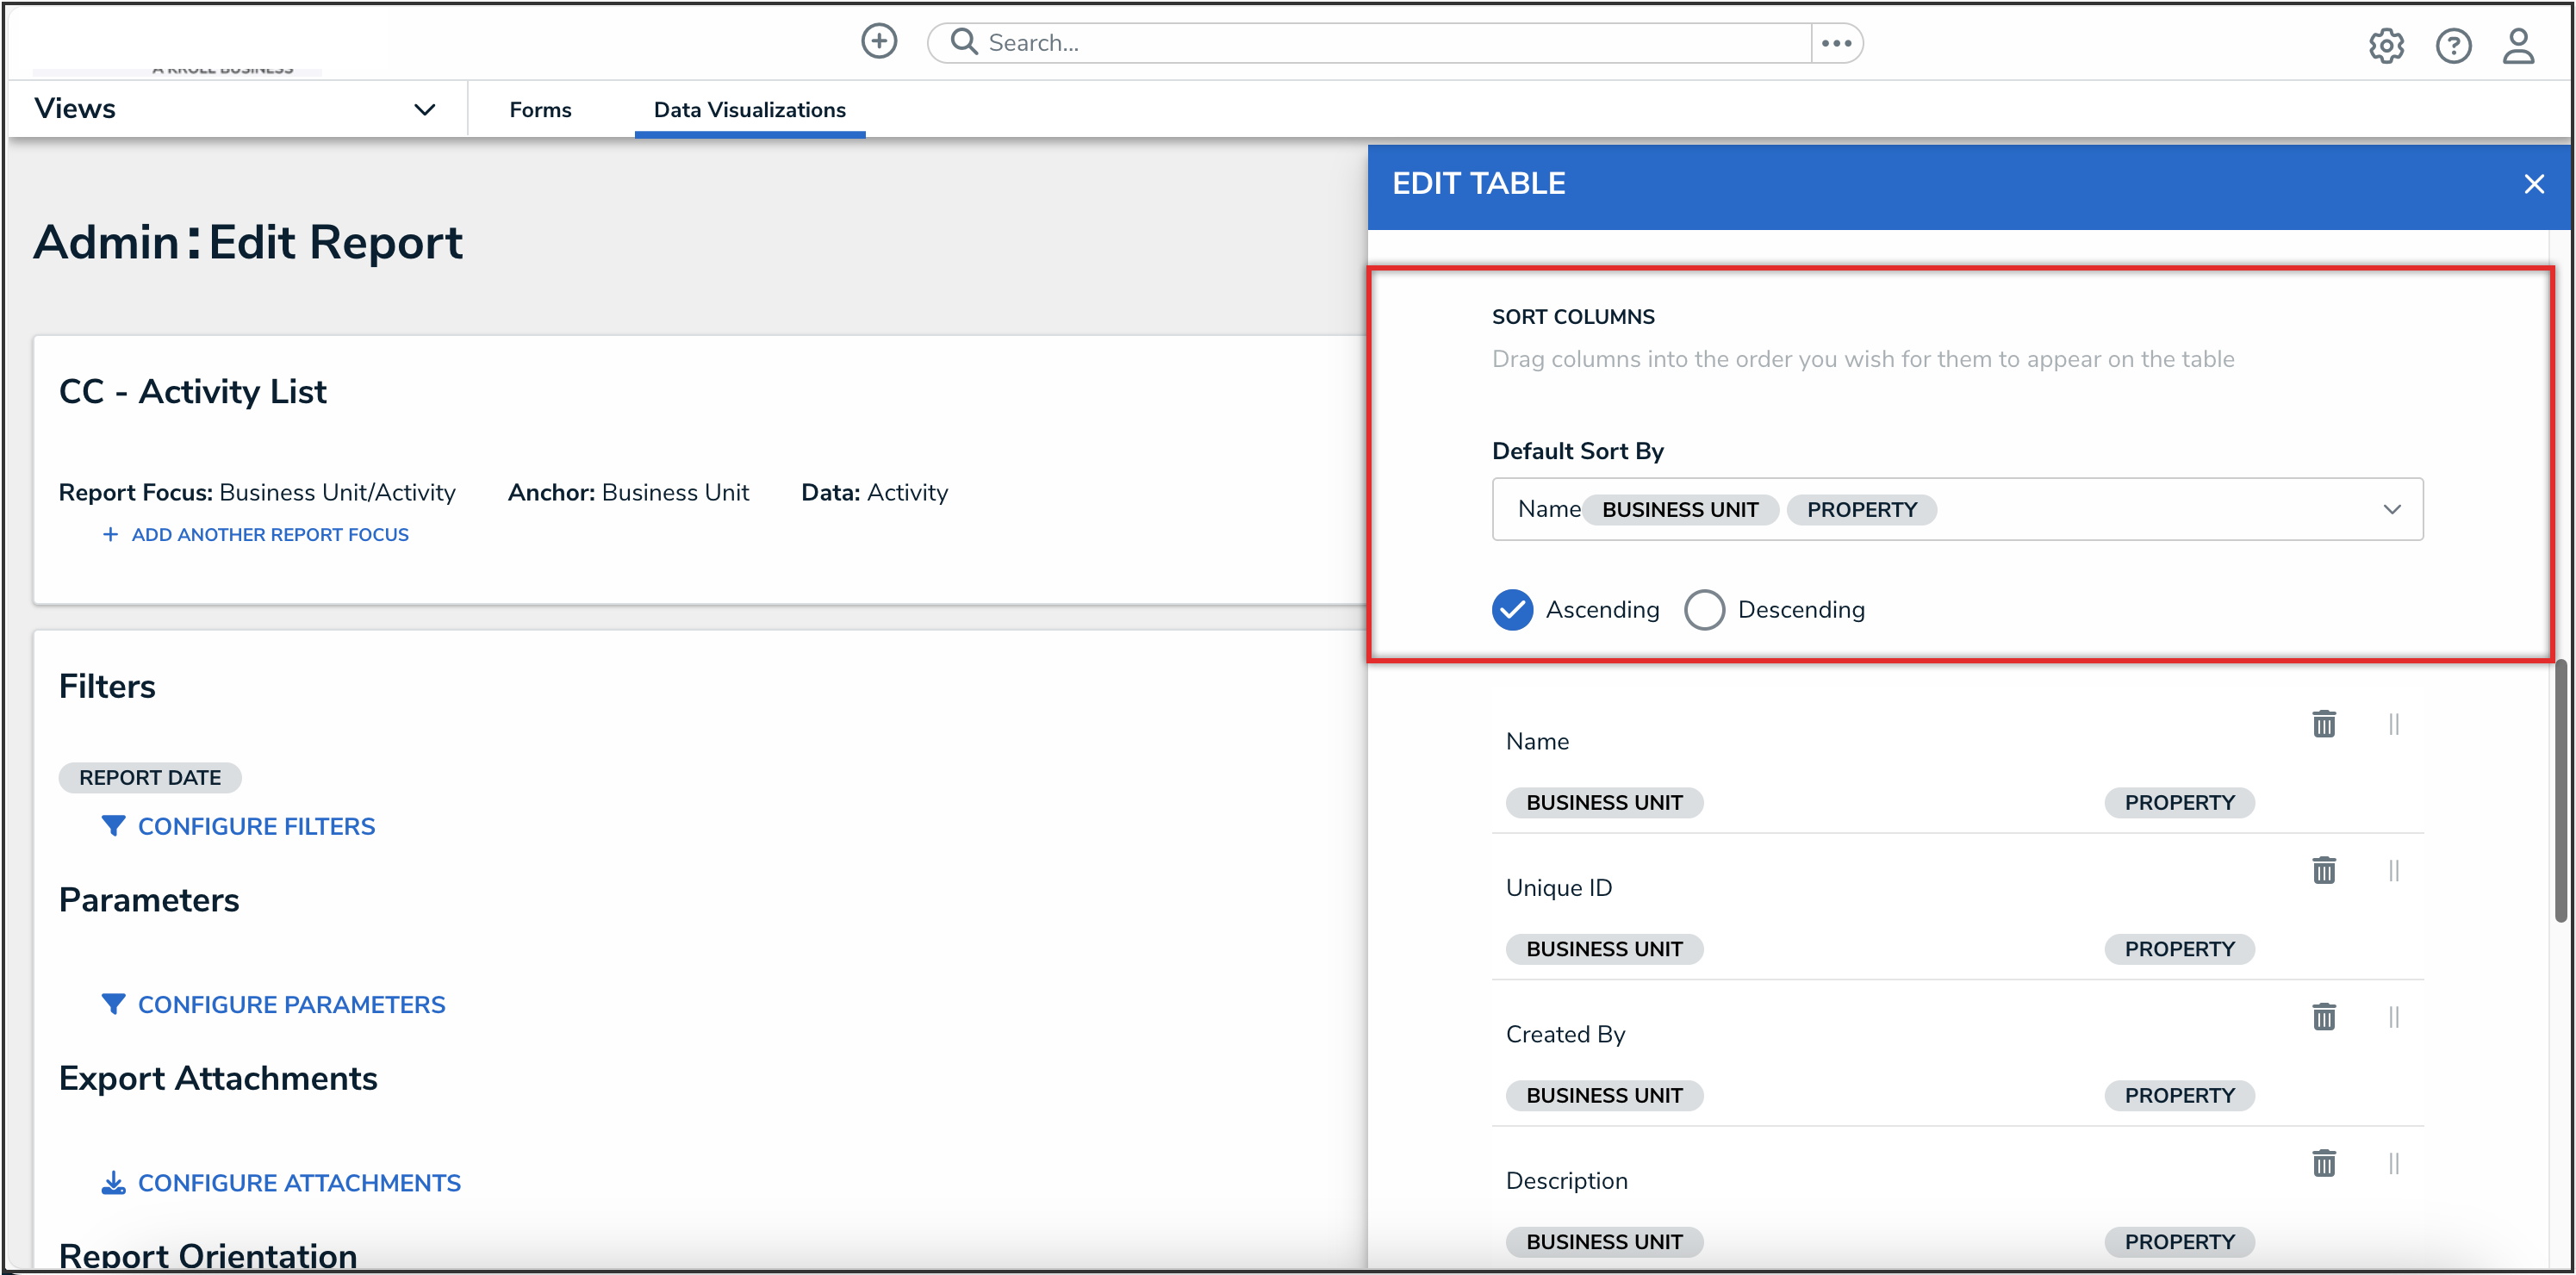Open the help question mark icon
This screenshot has width=2576, height=1275.
point(2452,45)
